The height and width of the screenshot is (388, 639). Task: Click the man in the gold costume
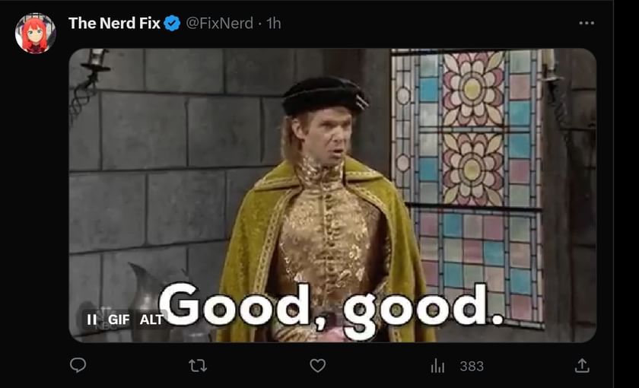pos(326,212)
